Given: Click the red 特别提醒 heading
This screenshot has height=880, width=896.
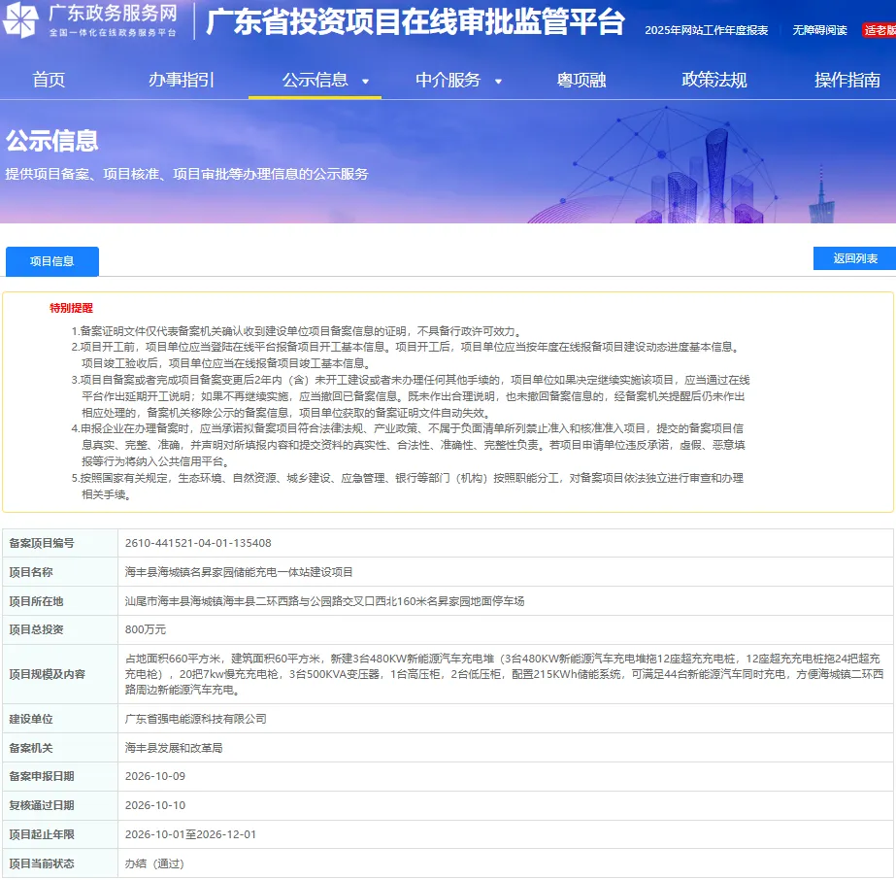Looking at the screenshot, I should click(72, 308).
